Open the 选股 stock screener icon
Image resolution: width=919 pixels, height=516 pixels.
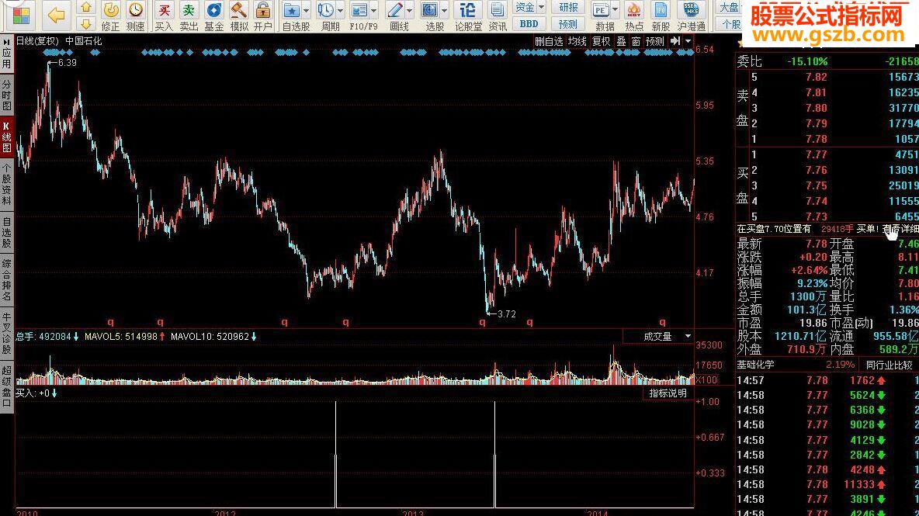tap(430, 10)
